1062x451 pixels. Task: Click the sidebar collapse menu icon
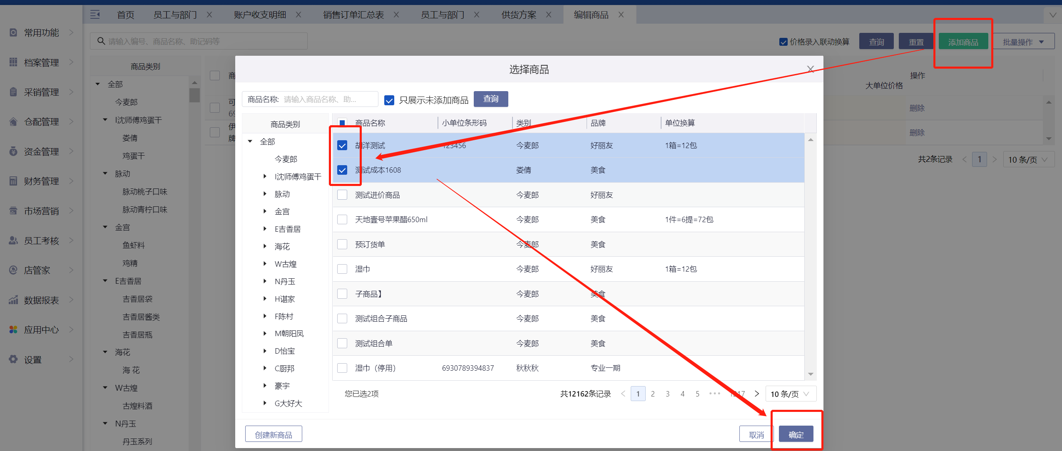tap(95, 15)
